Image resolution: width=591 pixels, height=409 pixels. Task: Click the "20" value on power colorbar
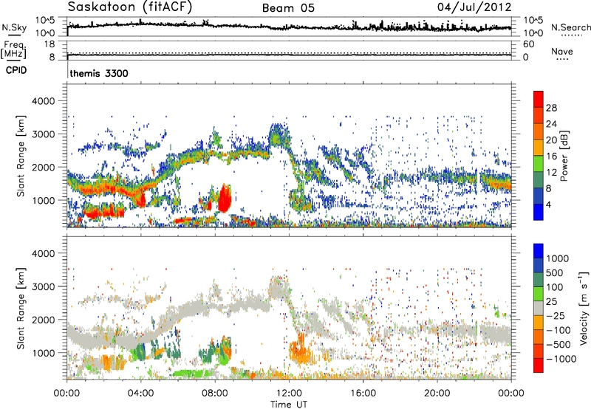(551, 140)
